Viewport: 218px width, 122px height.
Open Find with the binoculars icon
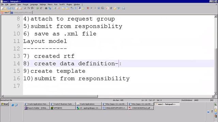pyautogui.click(x=46, y=8)
